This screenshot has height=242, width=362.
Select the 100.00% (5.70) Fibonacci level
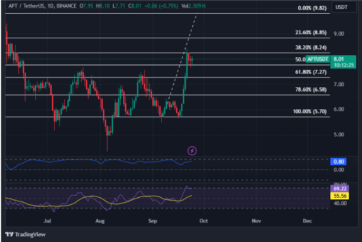click(311, 112)
